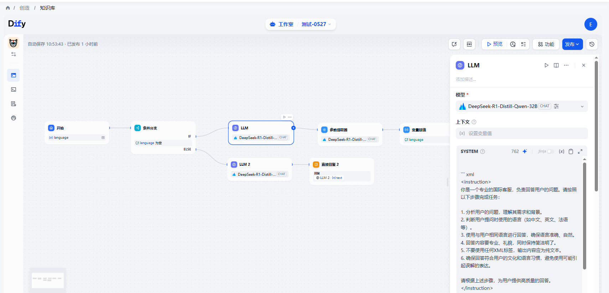Open the logs and annotations sidebar icon
The width and height of the screenshot is (609, 293).
(14, 104)
